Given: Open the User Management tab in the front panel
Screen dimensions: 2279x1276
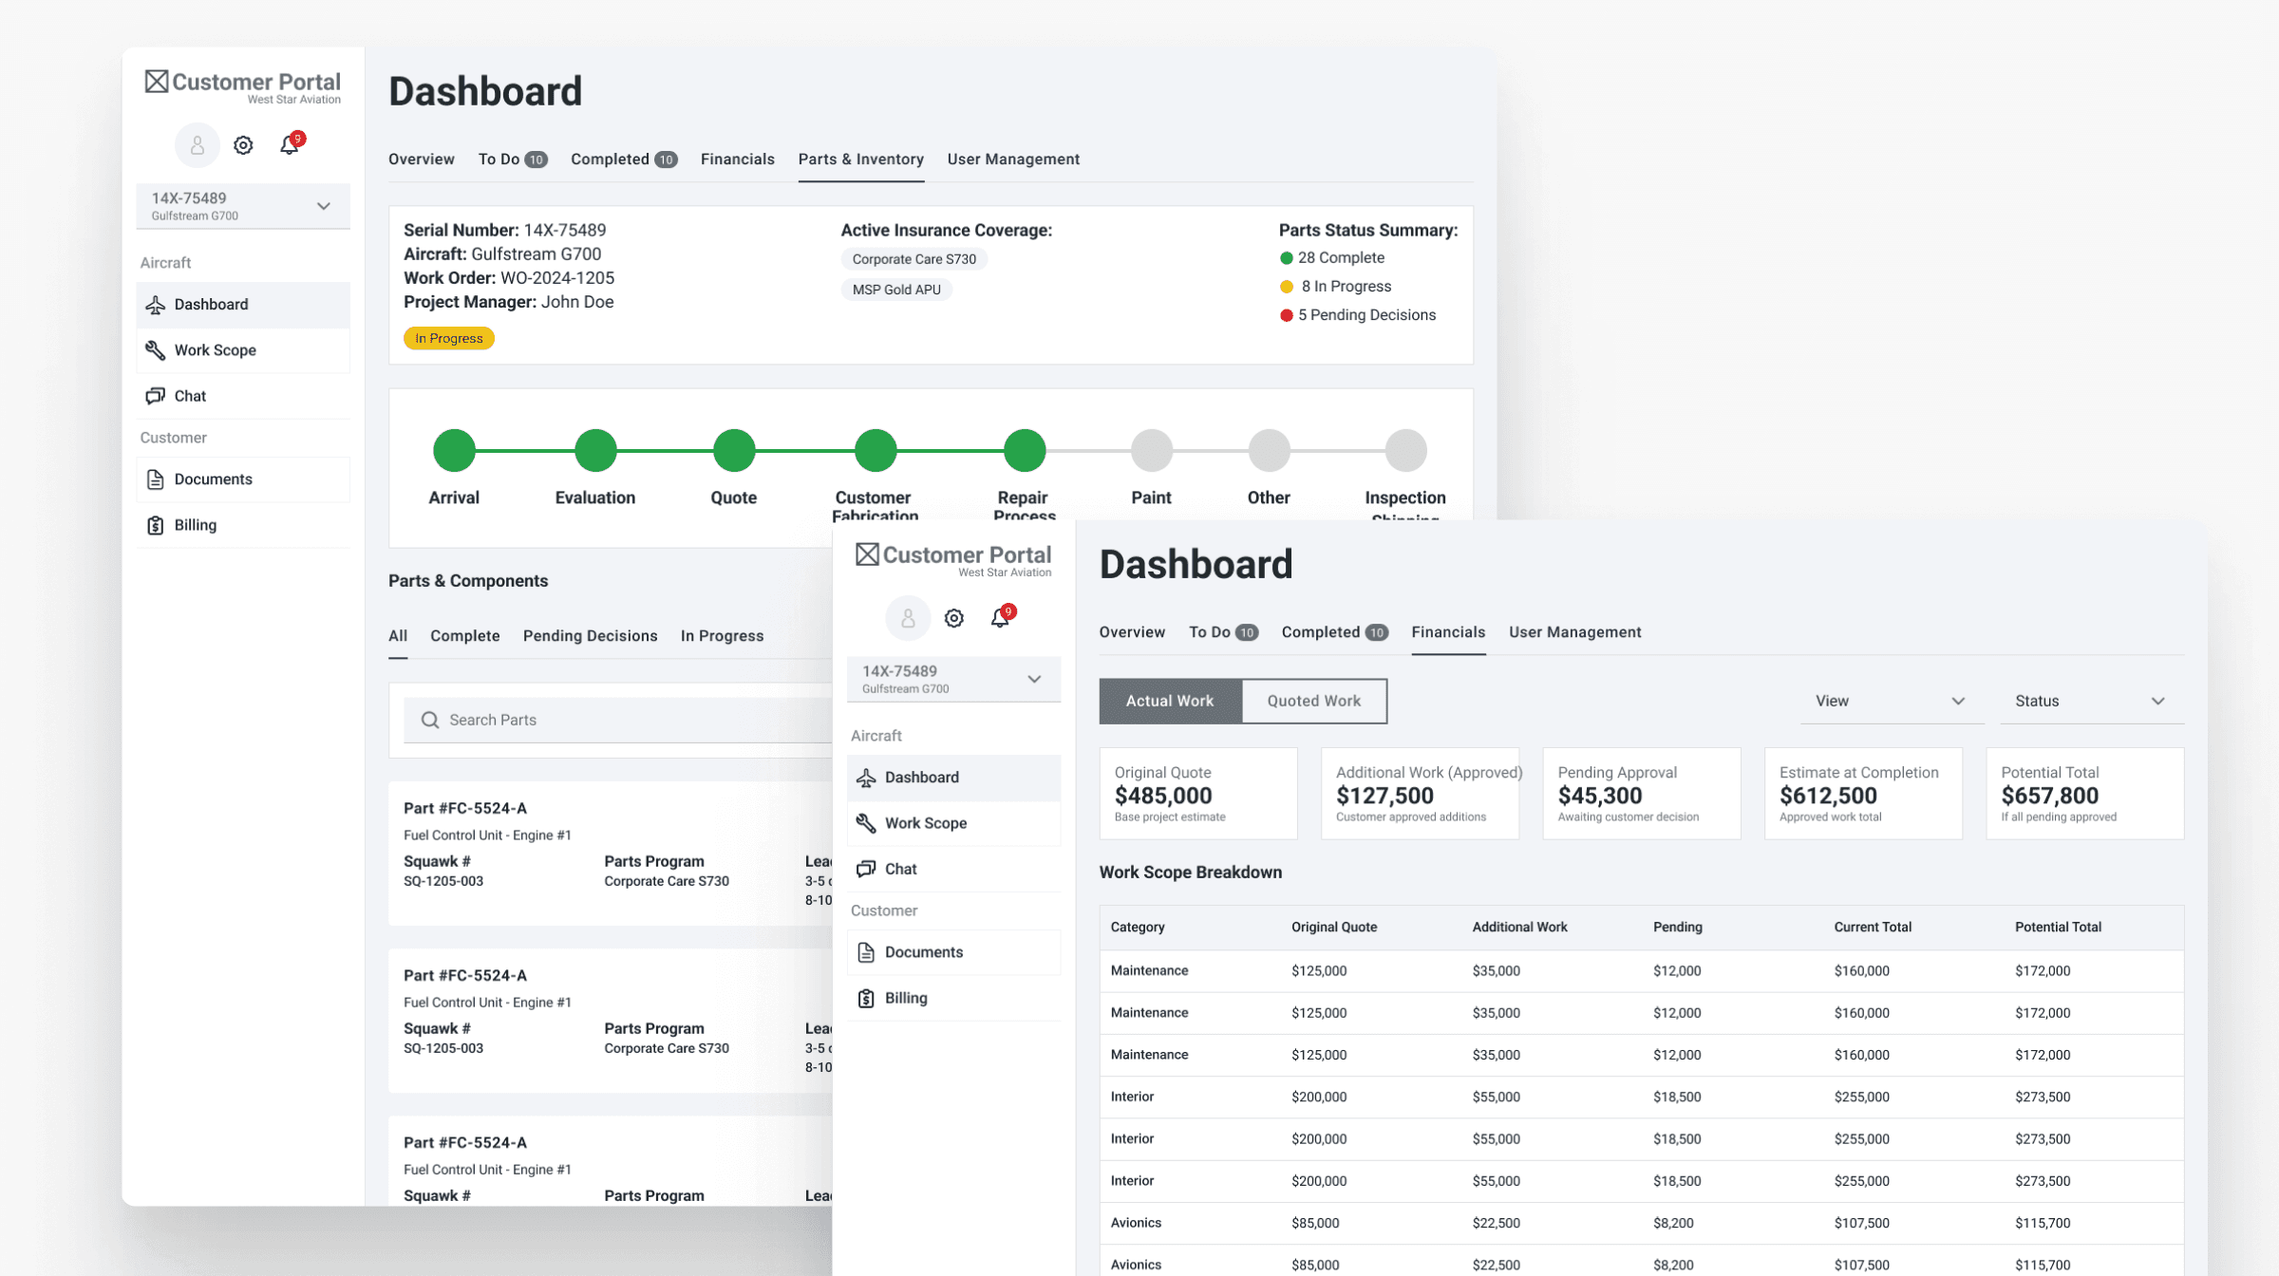Looking at the screenshot, I should [1574, 632].
